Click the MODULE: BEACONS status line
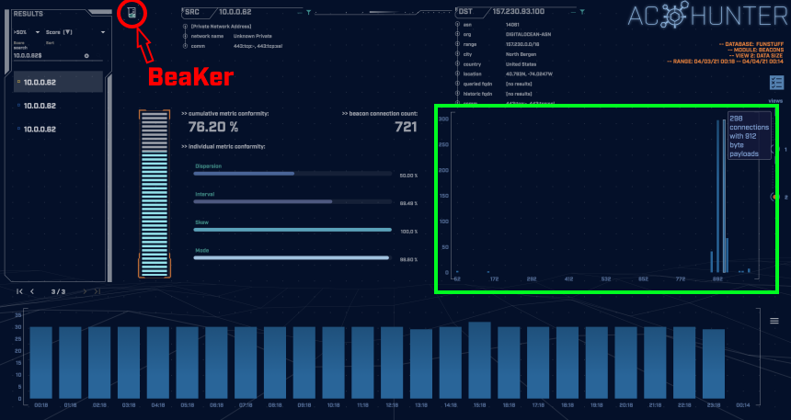Viewport: 791px width, 420px height. (756, 50)
